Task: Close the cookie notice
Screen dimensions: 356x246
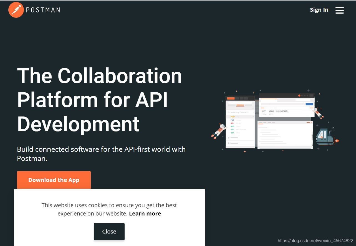Action: [x=109, y=232]
